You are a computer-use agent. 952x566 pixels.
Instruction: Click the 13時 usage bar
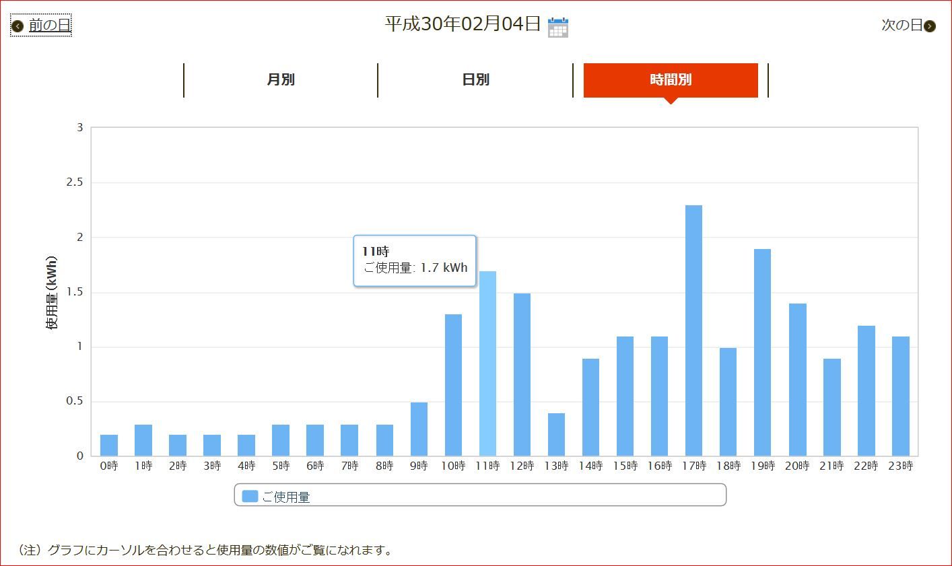click(556, 435)
